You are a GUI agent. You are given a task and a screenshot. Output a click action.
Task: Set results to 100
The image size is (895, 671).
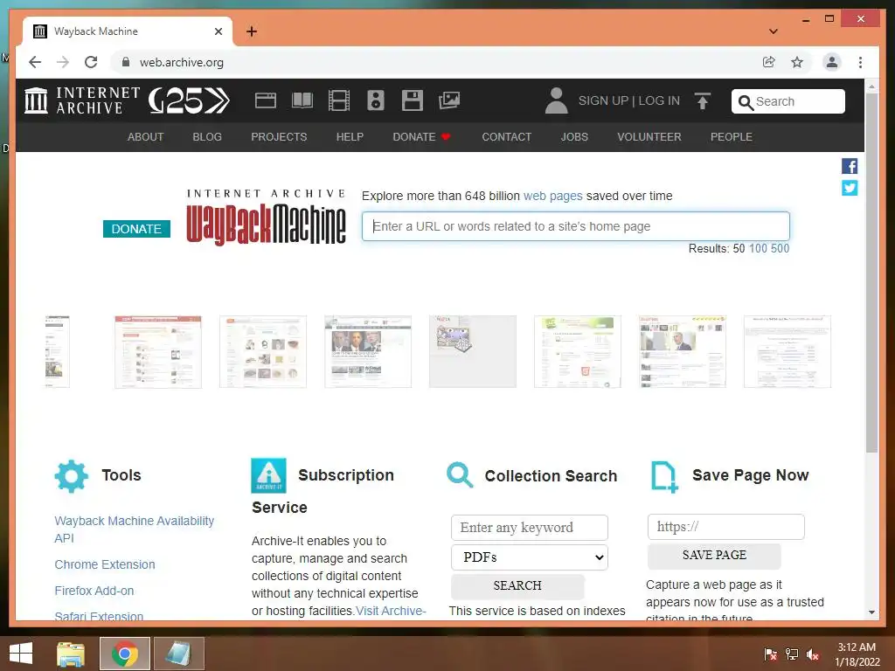pos(758,248)
